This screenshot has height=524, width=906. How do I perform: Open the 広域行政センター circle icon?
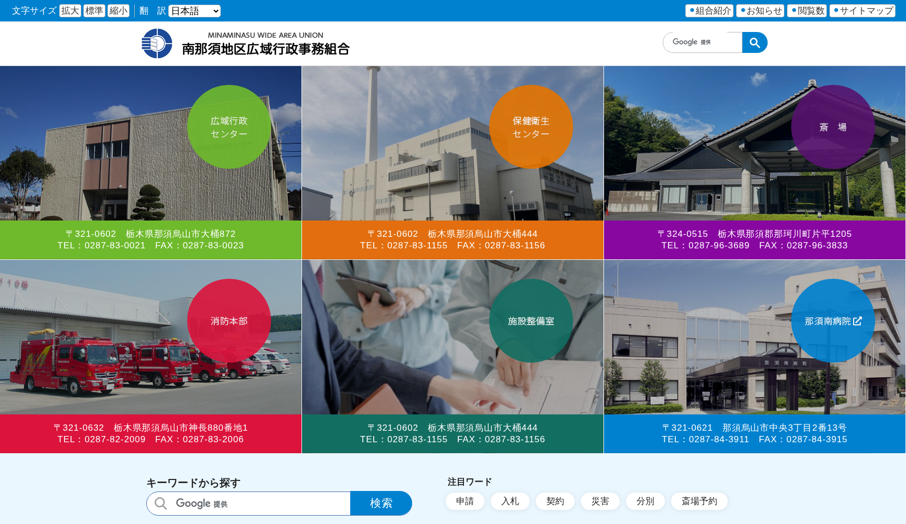[229, 128]
